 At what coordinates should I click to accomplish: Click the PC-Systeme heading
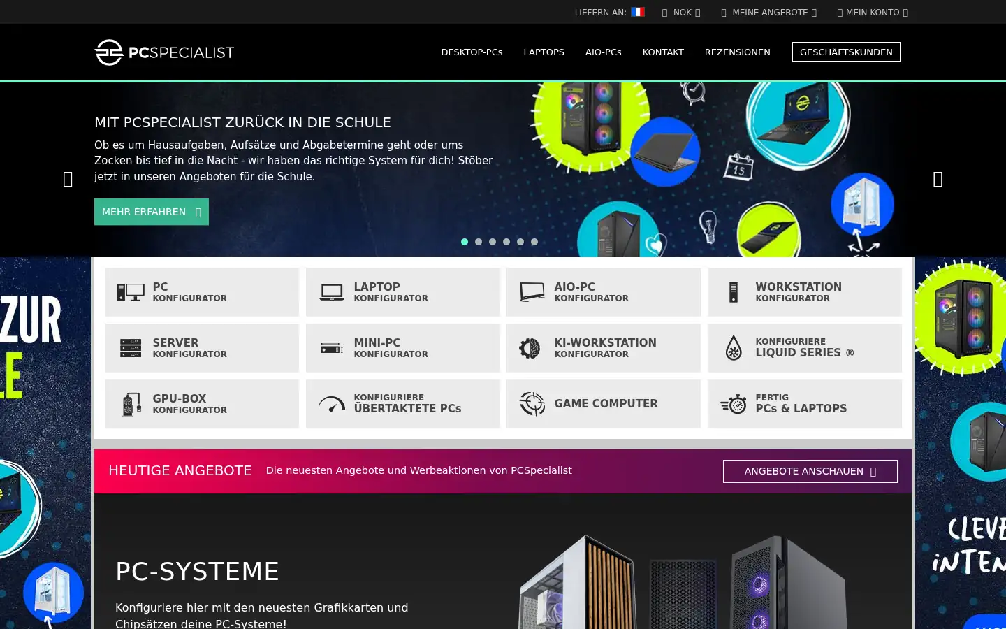(x=198, y=572)
